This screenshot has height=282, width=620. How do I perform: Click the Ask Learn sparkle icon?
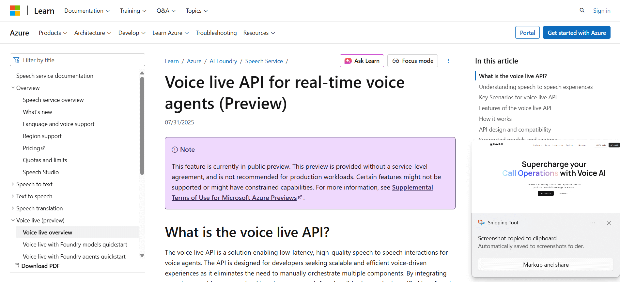[348, 61]
